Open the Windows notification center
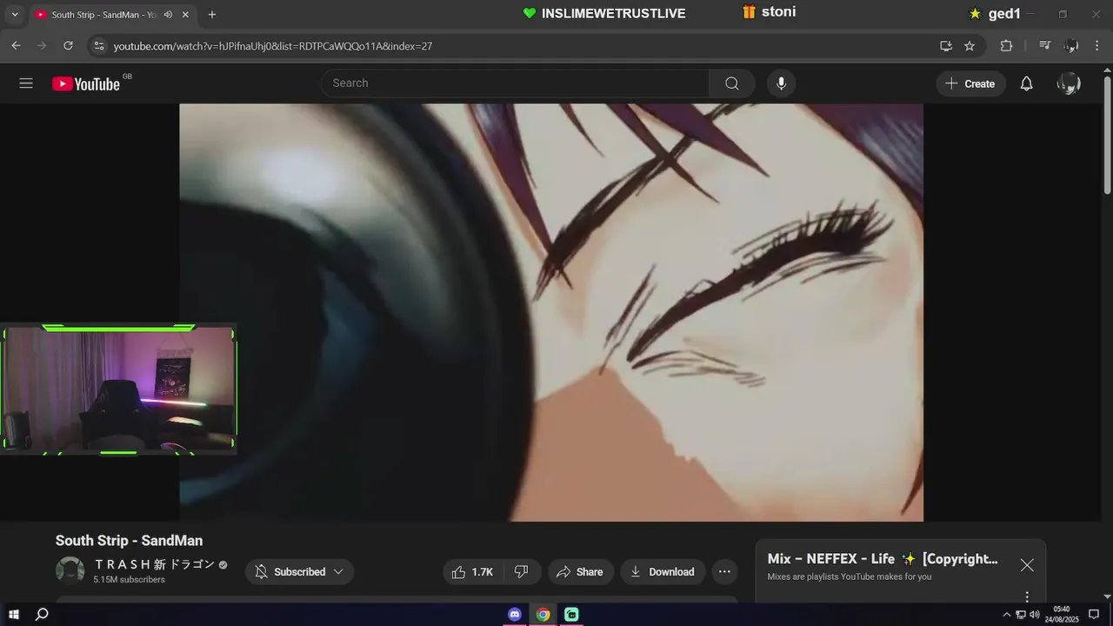The image size is (1113, 626). [x=1094, y=615]
